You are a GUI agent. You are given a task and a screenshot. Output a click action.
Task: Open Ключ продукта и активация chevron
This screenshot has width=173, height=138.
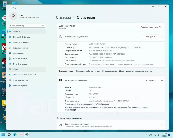162,125
